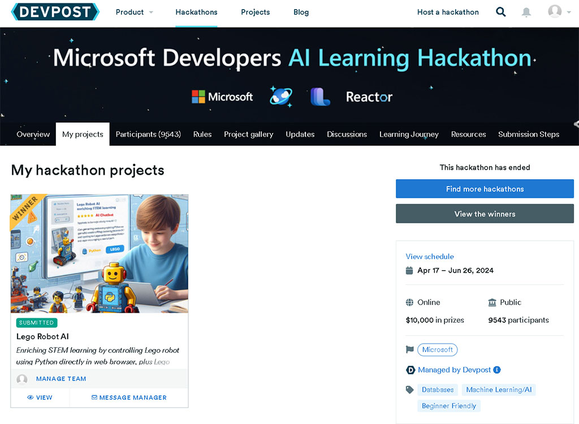Screen dimensions: 579x424
Task: Click the purple L logo in banner
Action: 320,97
